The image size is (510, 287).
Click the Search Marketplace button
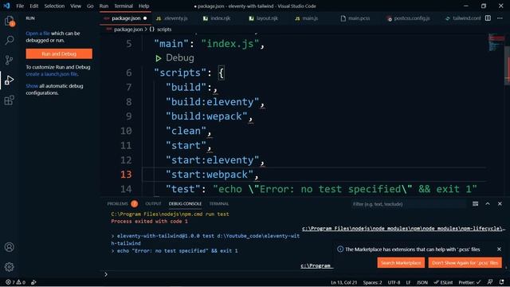click(x=401, y=262)
